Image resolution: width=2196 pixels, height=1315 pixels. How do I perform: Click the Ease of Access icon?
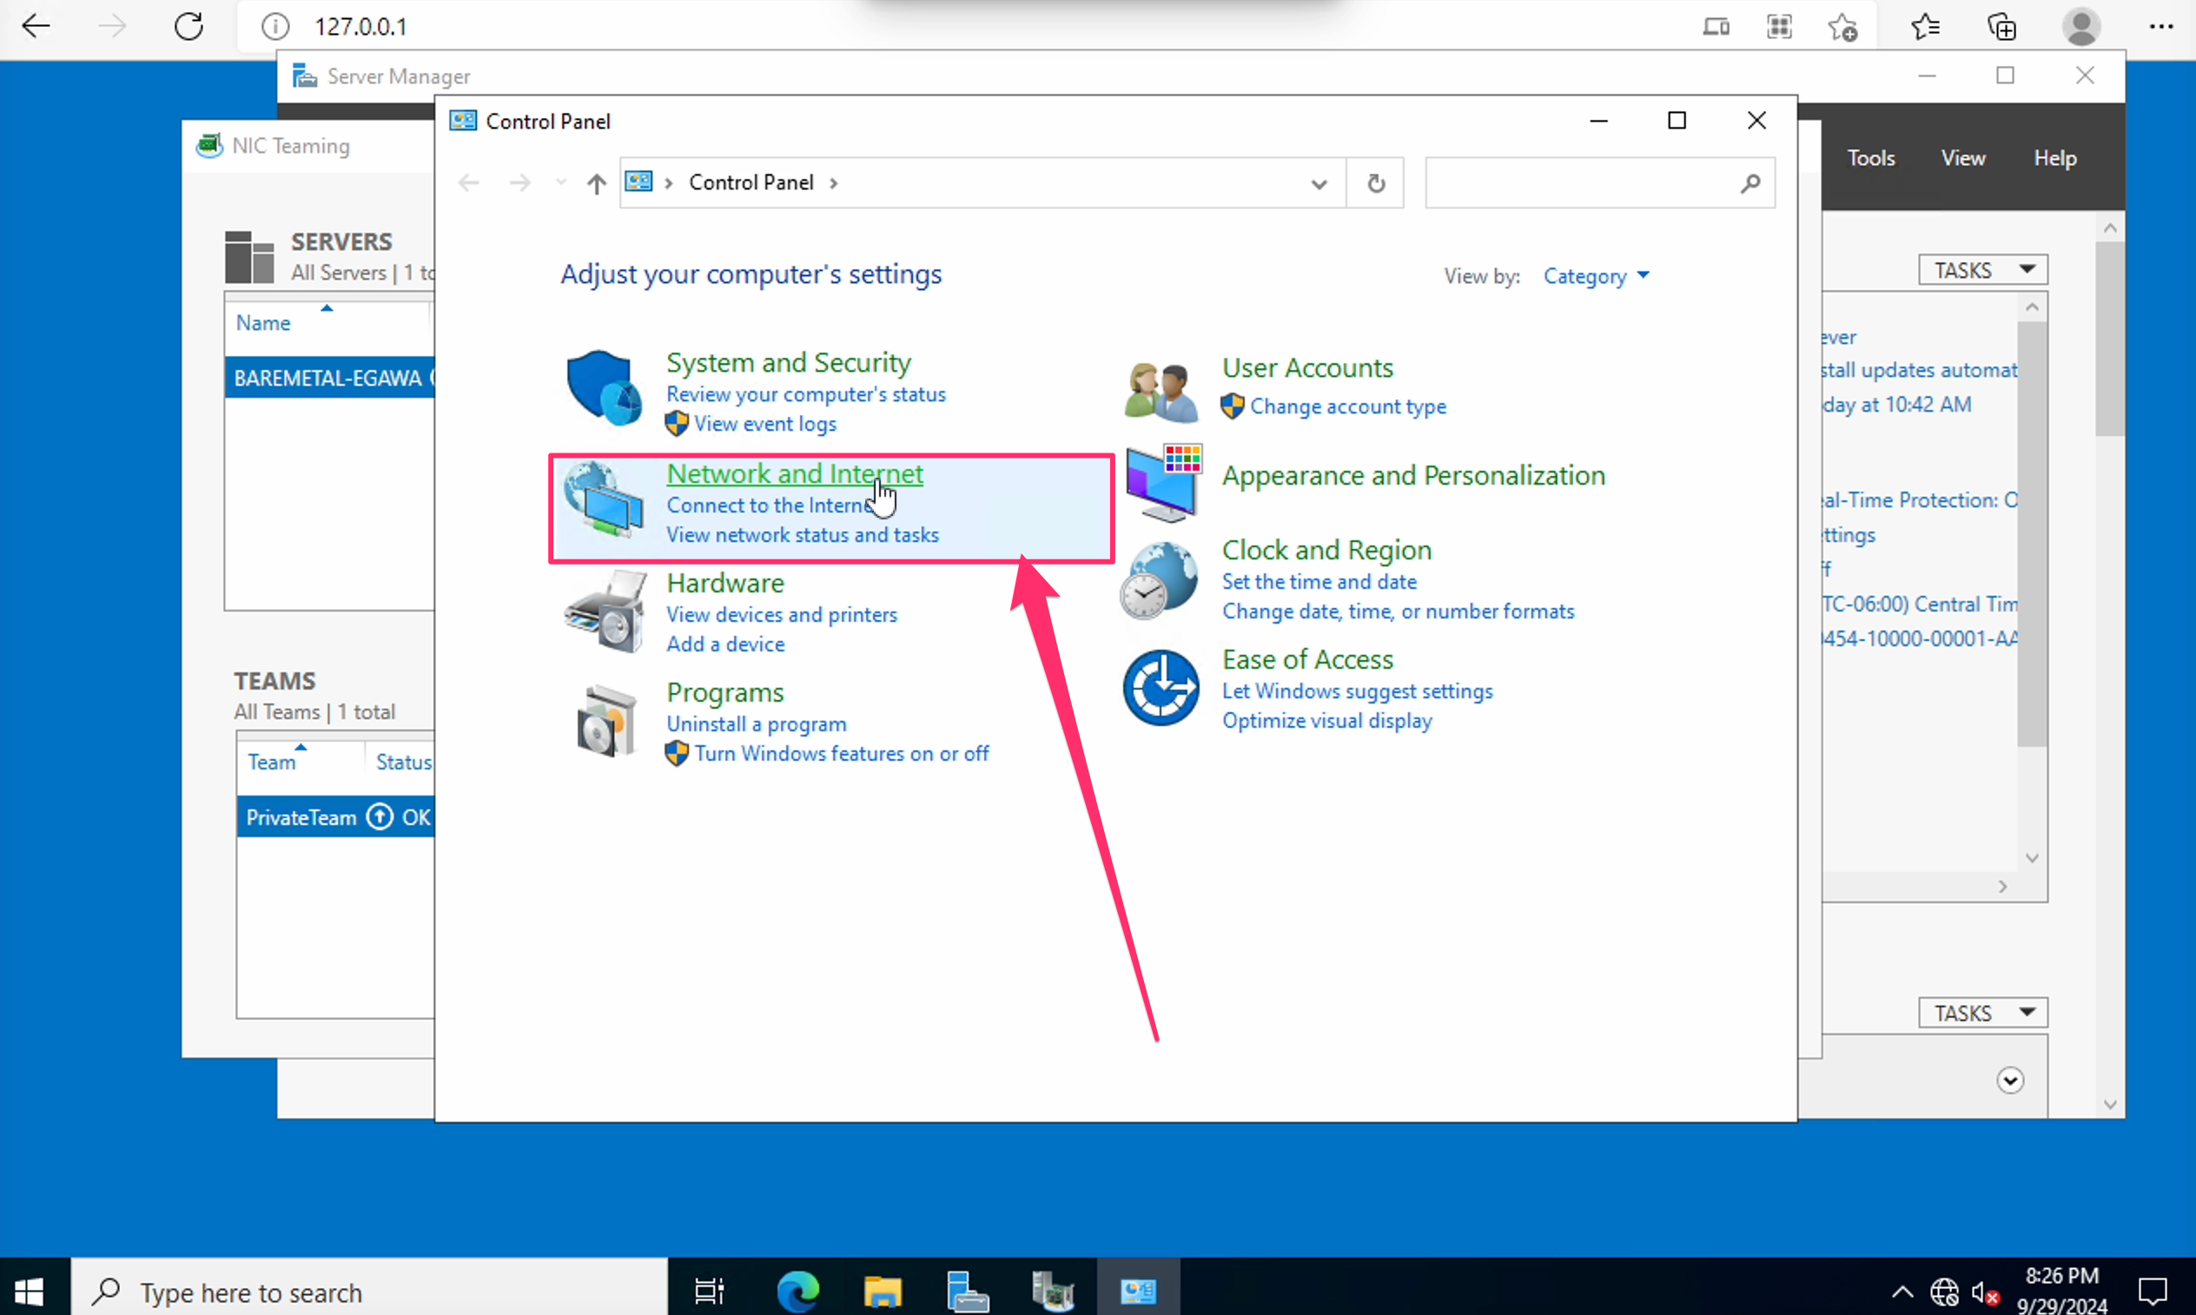pos(1160,688)
